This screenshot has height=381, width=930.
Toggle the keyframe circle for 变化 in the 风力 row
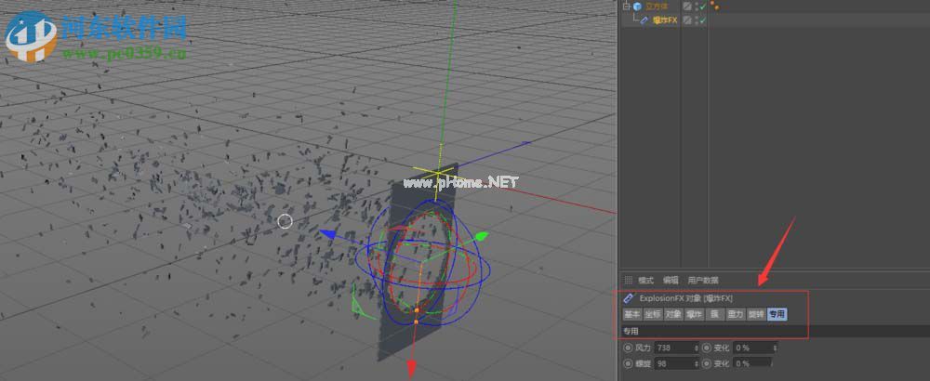click(x=707, y=348)
